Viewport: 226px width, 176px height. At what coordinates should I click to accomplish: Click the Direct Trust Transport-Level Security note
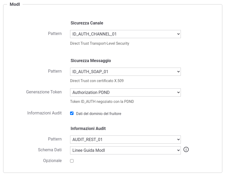tap(99, 43)
